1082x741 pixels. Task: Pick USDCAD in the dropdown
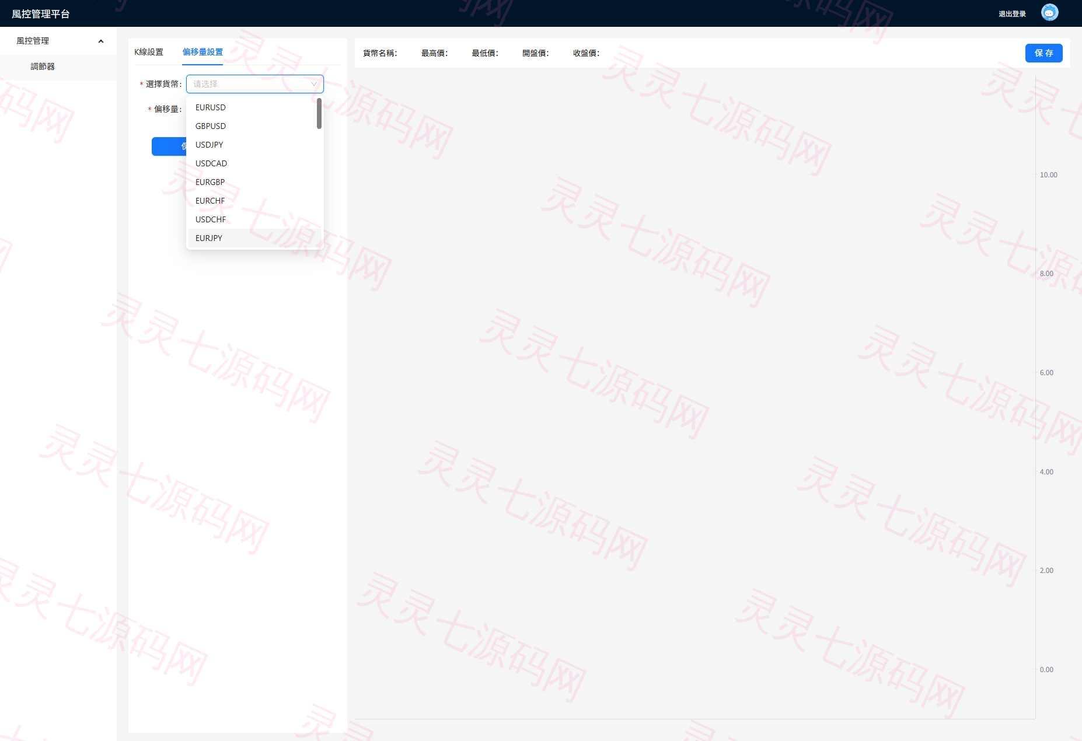[x=254, y=163]
